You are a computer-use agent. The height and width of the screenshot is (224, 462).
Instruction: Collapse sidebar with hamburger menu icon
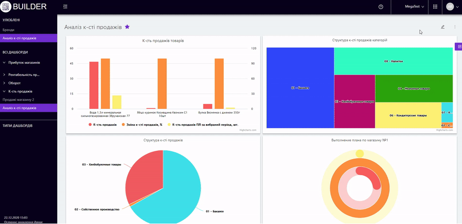click(65, 7)
